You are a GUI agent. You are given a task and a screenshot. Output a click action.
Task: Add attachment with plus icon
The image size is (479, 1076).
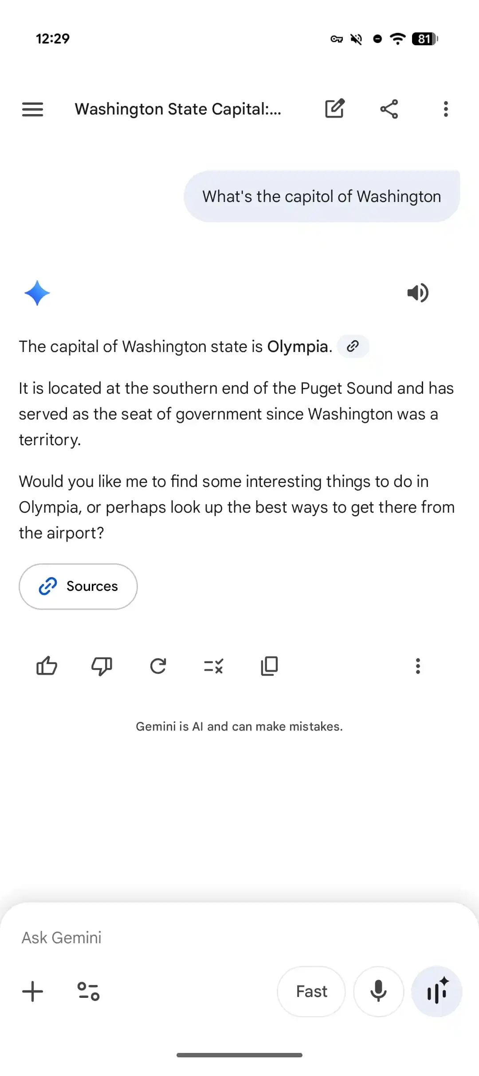tap(33, 992)
